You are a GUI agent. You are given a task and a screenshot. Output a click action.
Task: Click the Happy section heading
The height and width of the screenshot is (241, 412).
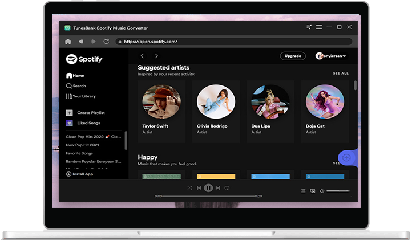148,157
